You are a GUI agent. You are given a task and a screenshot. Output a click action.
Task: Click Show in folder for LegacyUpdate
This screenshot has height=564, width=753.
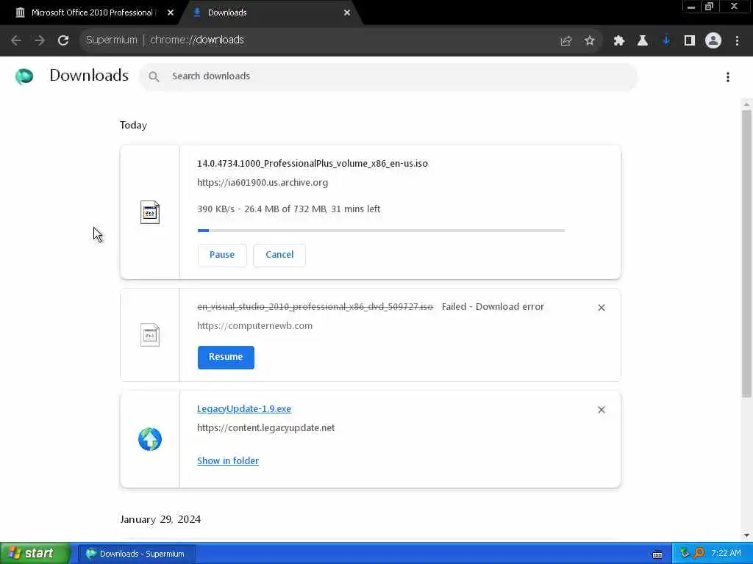click(x=228, y=461)
